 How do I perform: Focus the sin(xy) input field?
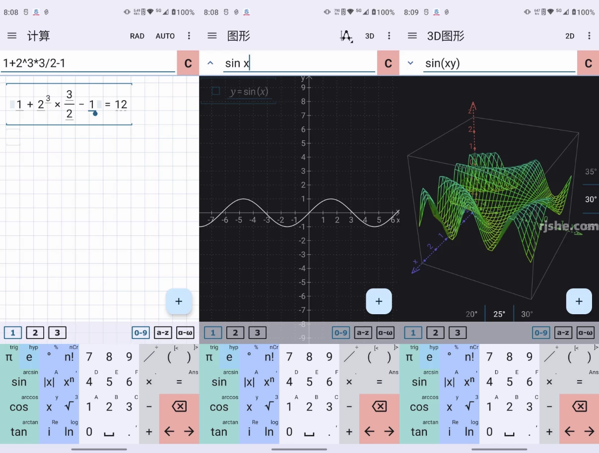click(x=499, y=63)
